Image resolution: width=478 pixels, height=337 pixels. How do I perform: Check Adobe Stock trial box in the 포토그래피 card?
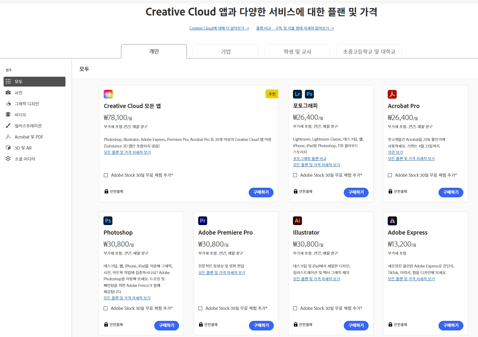(295, 175)
